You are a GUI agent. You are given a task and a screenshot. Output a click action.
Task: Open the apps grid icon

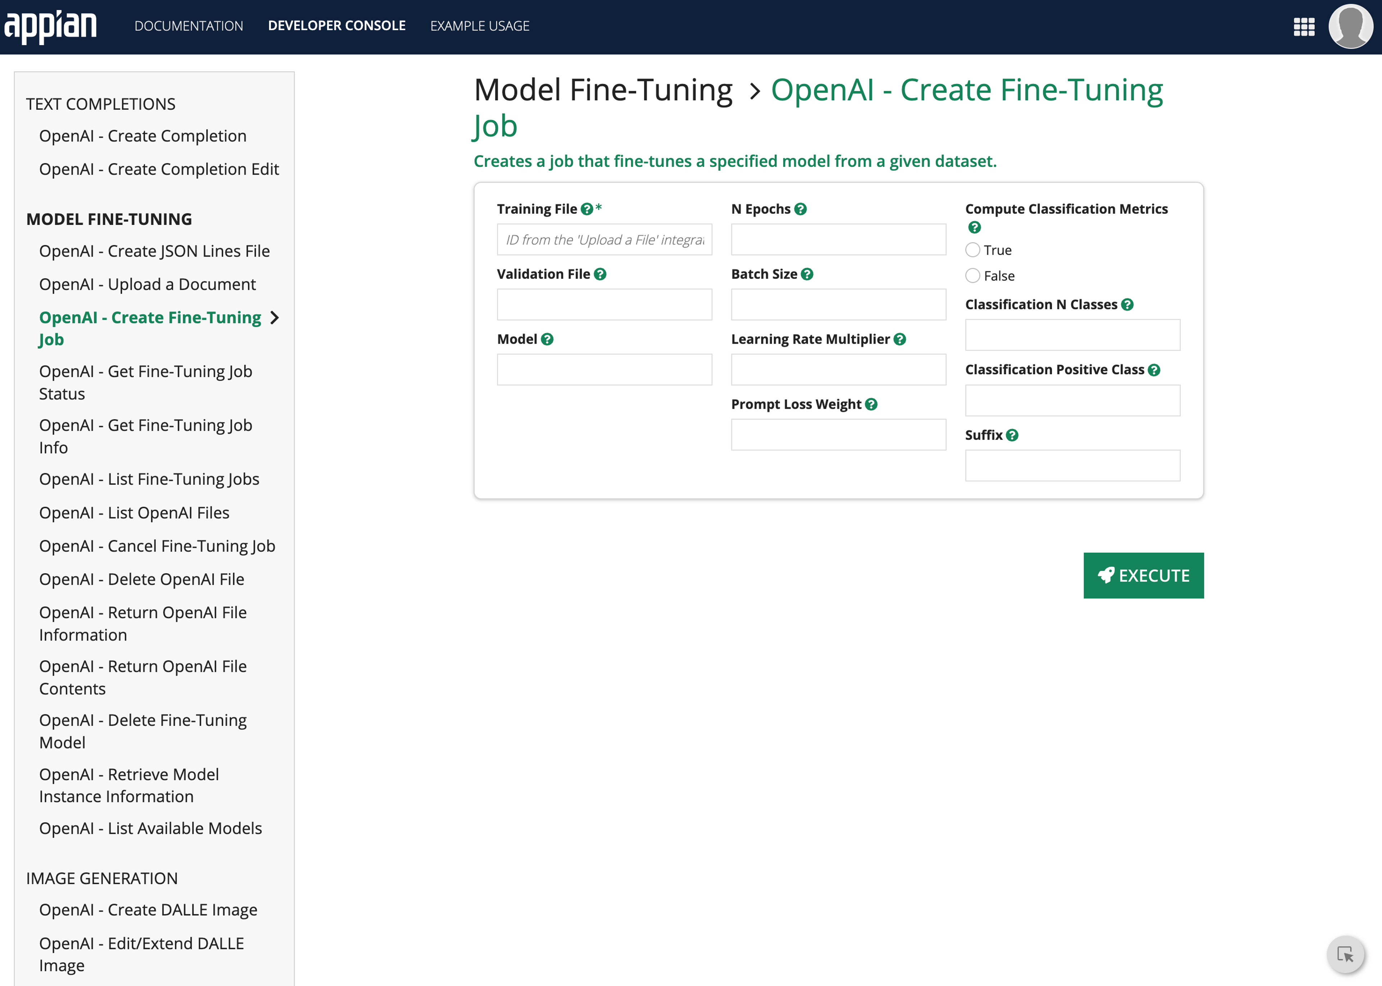pyautogui.click(x=1304, y=27)
